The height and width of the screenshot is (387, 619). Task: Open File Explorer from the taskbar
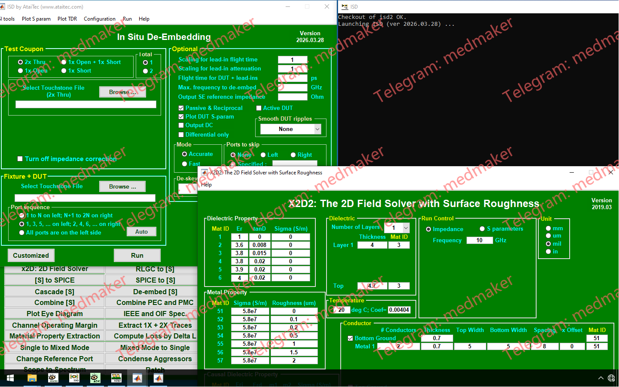32,378
